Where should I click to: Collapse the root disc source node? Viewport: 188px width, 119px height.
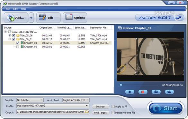pyautogui.click(x=5, y=32)
